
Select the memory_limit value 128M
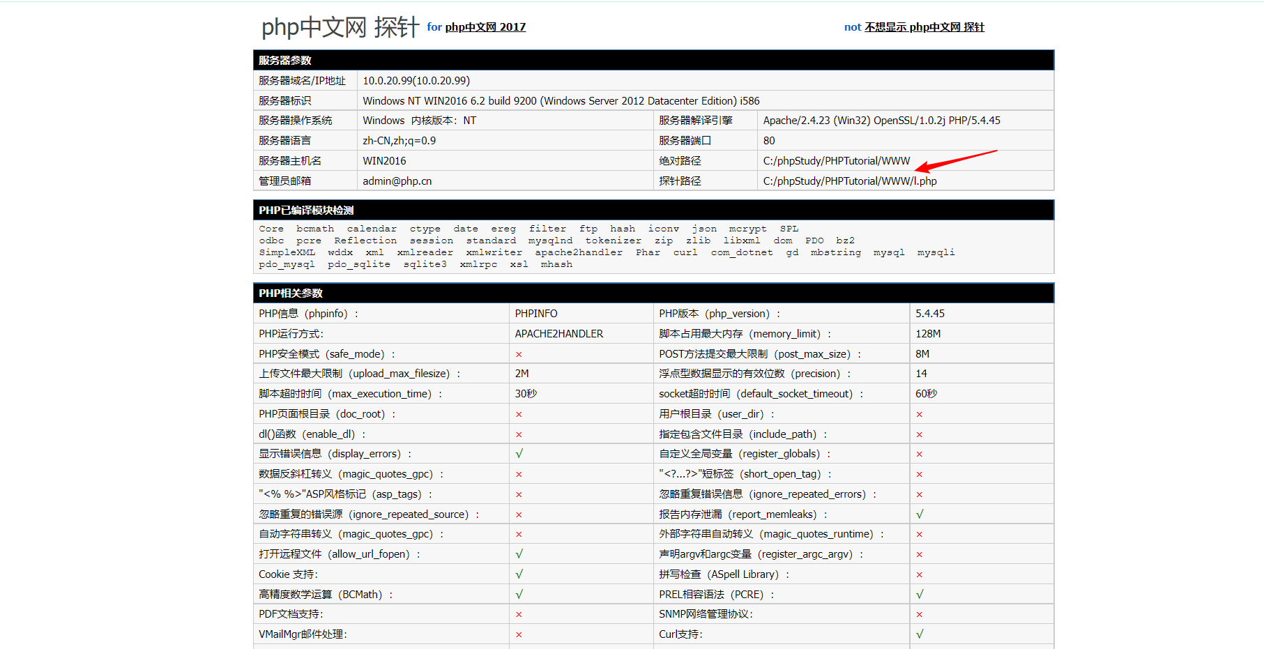pos(928,334)
